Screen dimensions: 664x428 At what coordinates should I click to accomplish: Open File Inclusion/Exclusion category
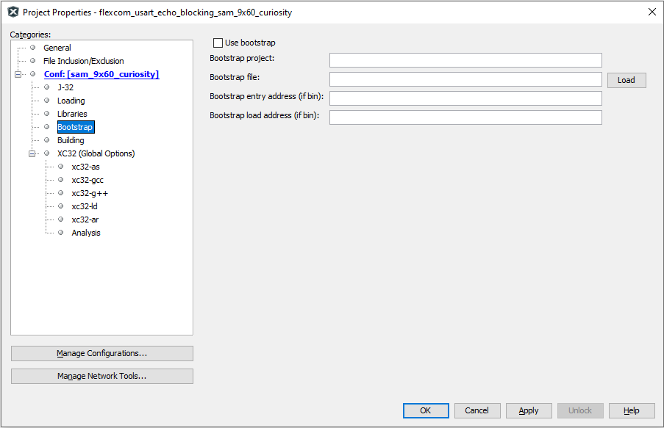pyautogui.click(x=83, y=61)
